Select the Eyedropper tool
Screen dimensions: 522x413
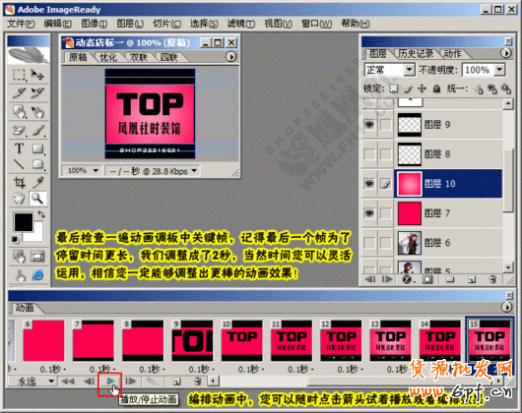click(x=38, y=182)
